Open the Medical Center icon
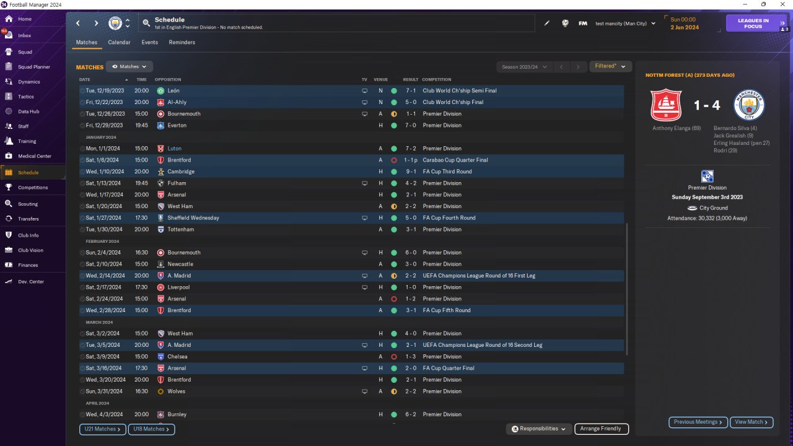The height and width of the screenshot is (446, 793). (x=9, y=156)
